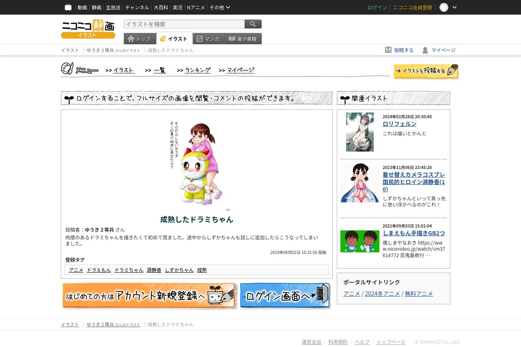The width and height of the screenshot is (521, 347).
Task: Click the 成熟 tag
Action: pyautogui.click(x=202, y=270)
